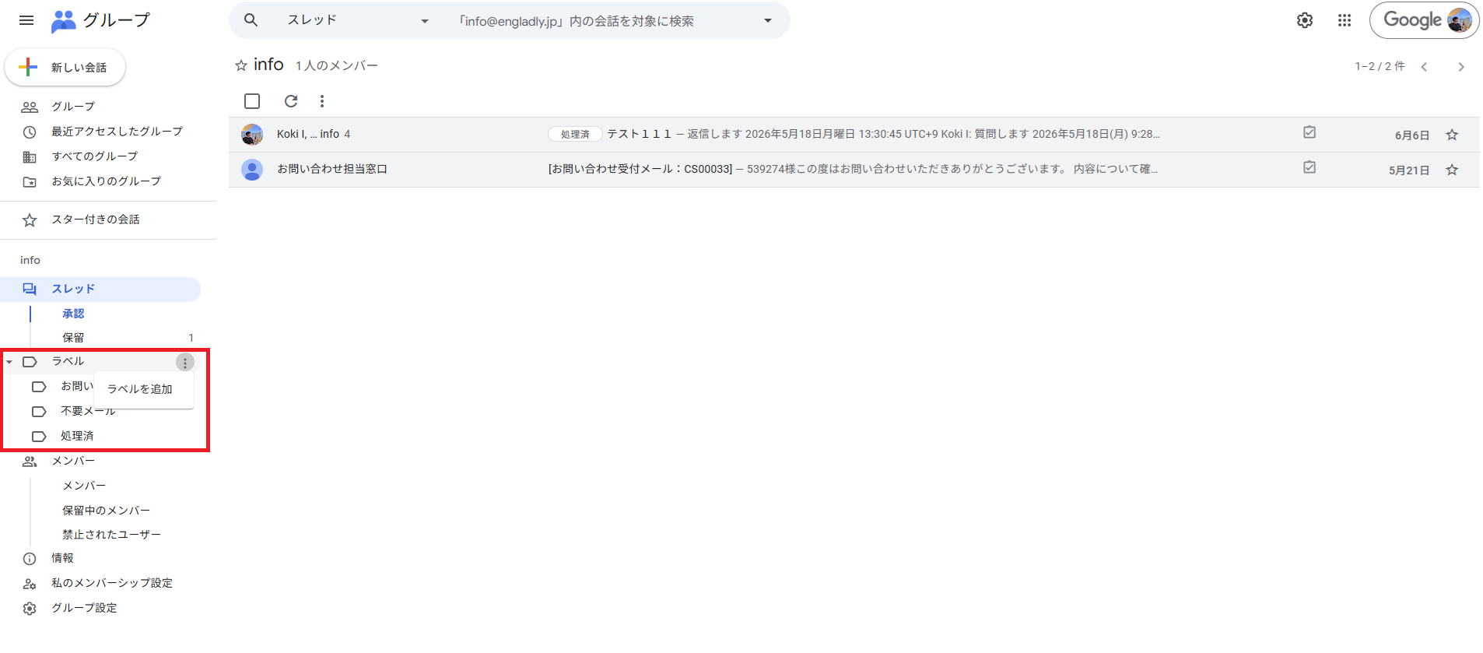The image size is (1483, 653).
Task: Open 保留中のメンバー
Action: 106,511
